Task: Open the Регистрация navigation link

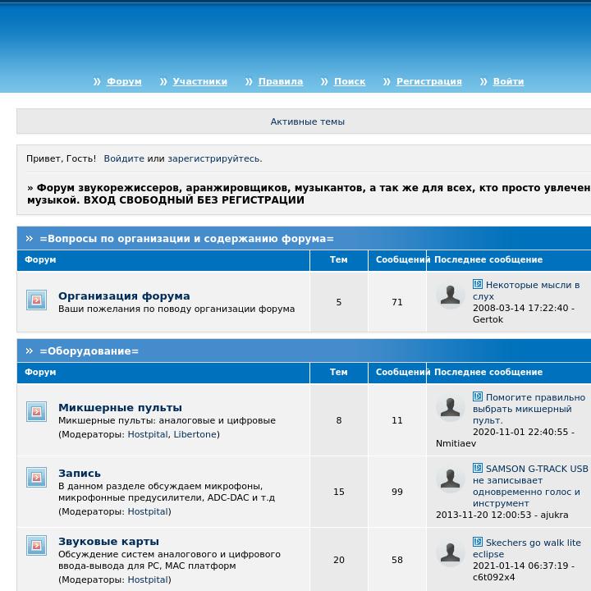Action: click(429, 81)
